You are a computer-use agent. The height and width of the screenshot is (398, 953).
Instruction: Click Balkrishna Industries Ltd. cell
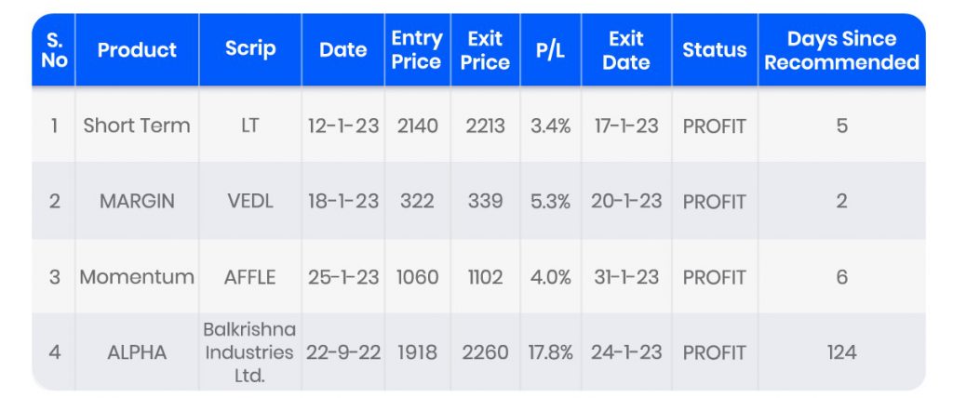pyautogui.click(x=250, y=352)
